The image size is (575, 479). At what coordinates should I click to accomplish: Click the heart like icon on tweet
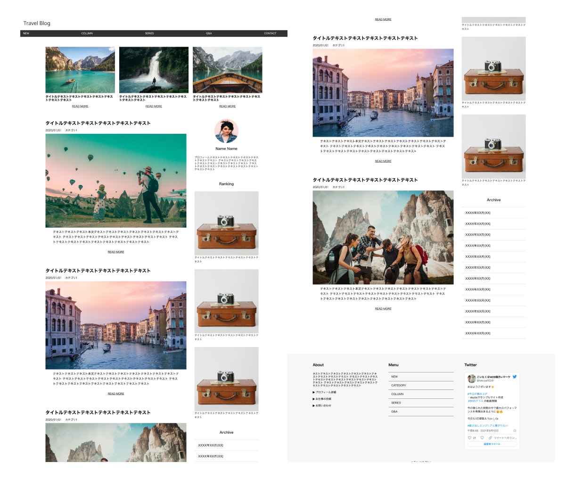[x=469, y=438]
